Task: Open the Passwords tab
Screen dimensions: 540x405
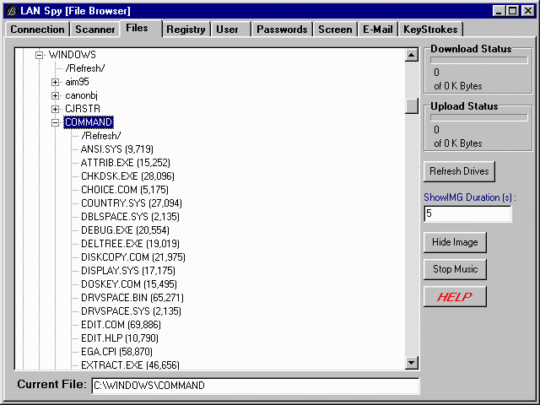Action: [282, 30]
